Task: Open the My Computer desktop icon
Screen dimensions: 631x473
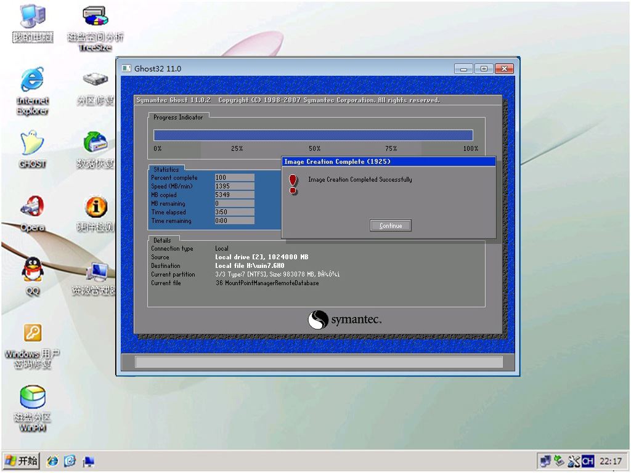Action: [33, 22]
